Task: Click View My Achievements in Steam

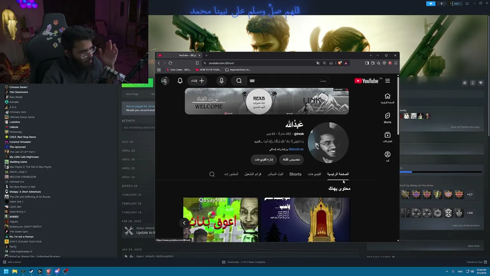Action: tap(466, 225)
